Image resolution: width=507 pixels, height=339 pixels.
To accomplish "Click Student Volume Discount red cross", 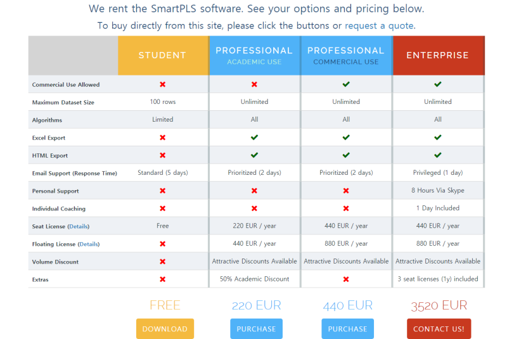I will (x=162, y=262).
